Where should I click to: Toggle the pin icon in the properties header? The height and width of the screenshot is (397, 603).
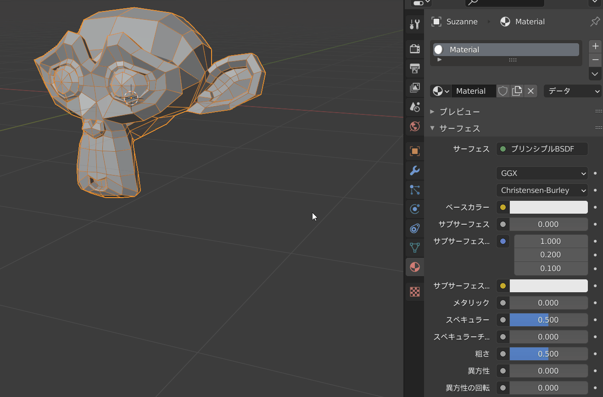594,22
